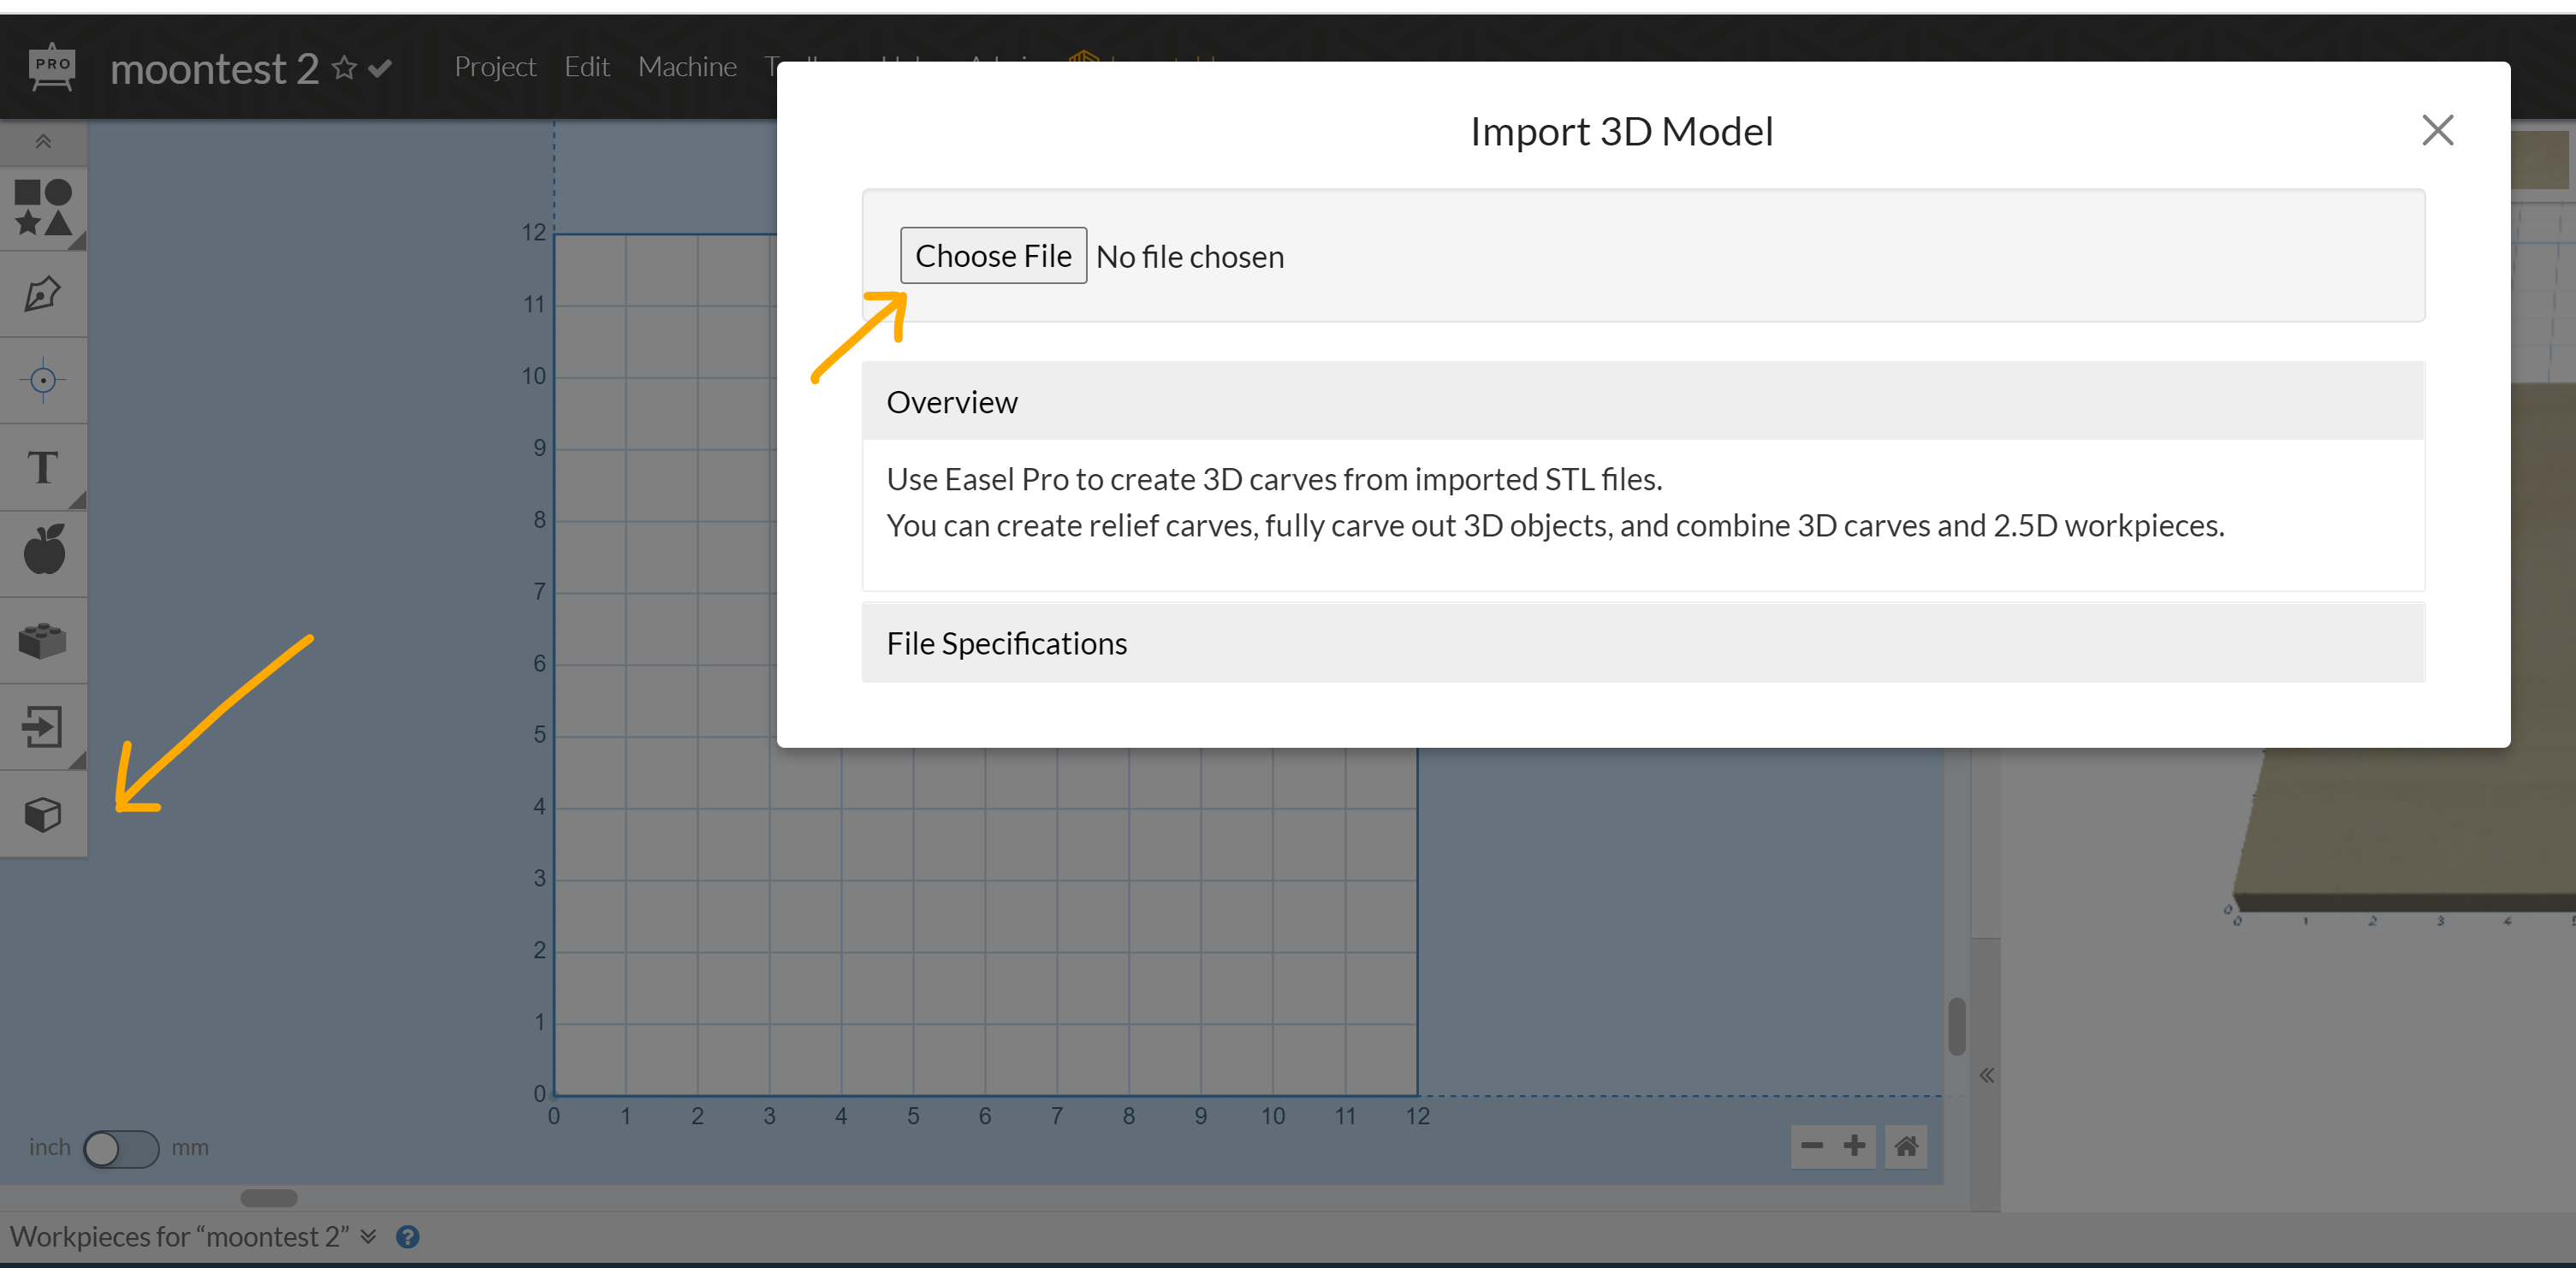Open the Edit menu
This screenshot has height=1268, width=2576.
[587, 67]
